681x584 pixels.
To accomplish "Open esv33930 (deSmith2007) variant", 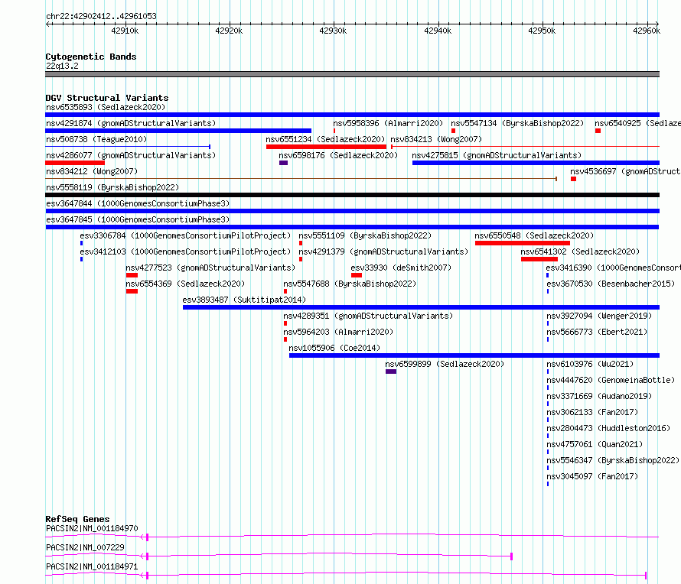I will coord(401,268).
